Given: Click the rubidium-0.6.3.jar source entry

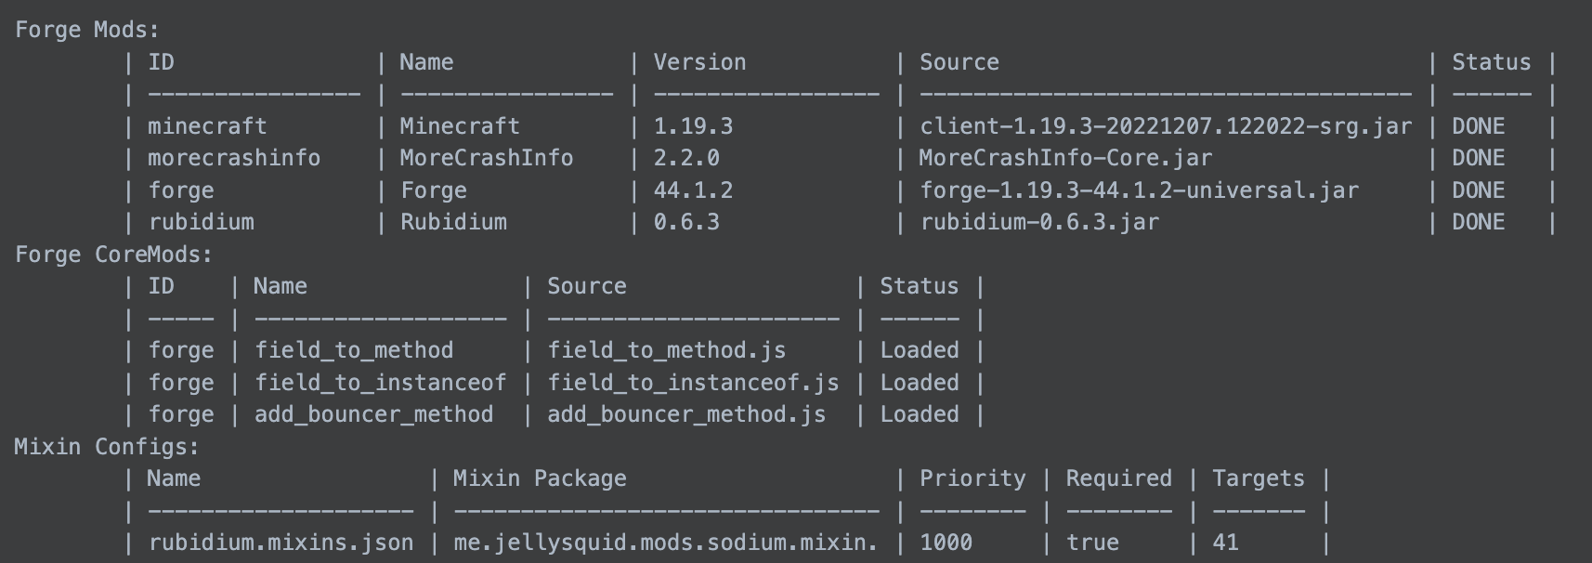Looking at the screenshot, I should coord(1039,222).
